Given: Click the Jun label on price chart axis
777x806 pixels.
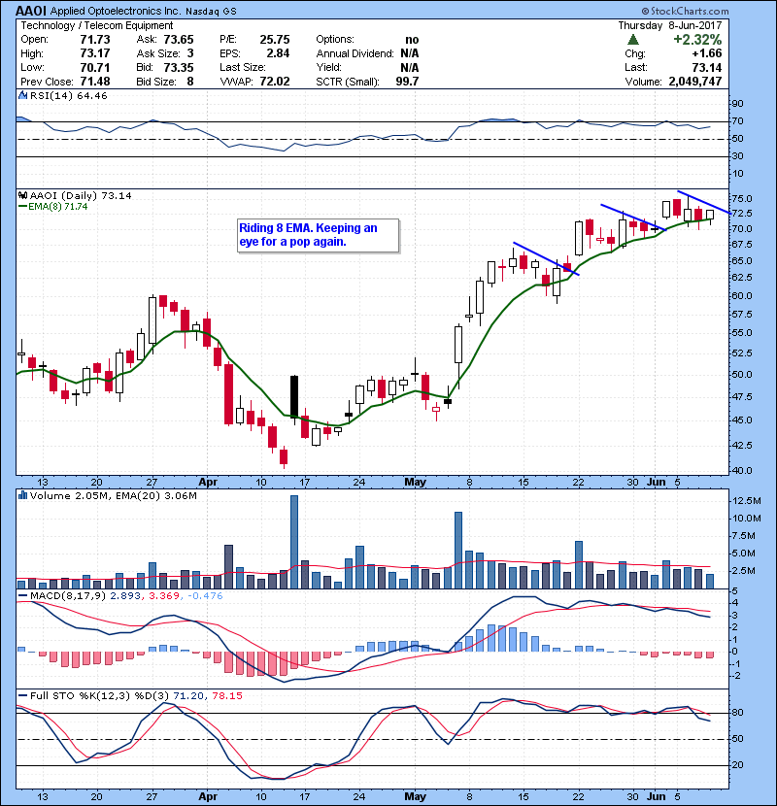Looking at the screenshot, I should [657, 483].
